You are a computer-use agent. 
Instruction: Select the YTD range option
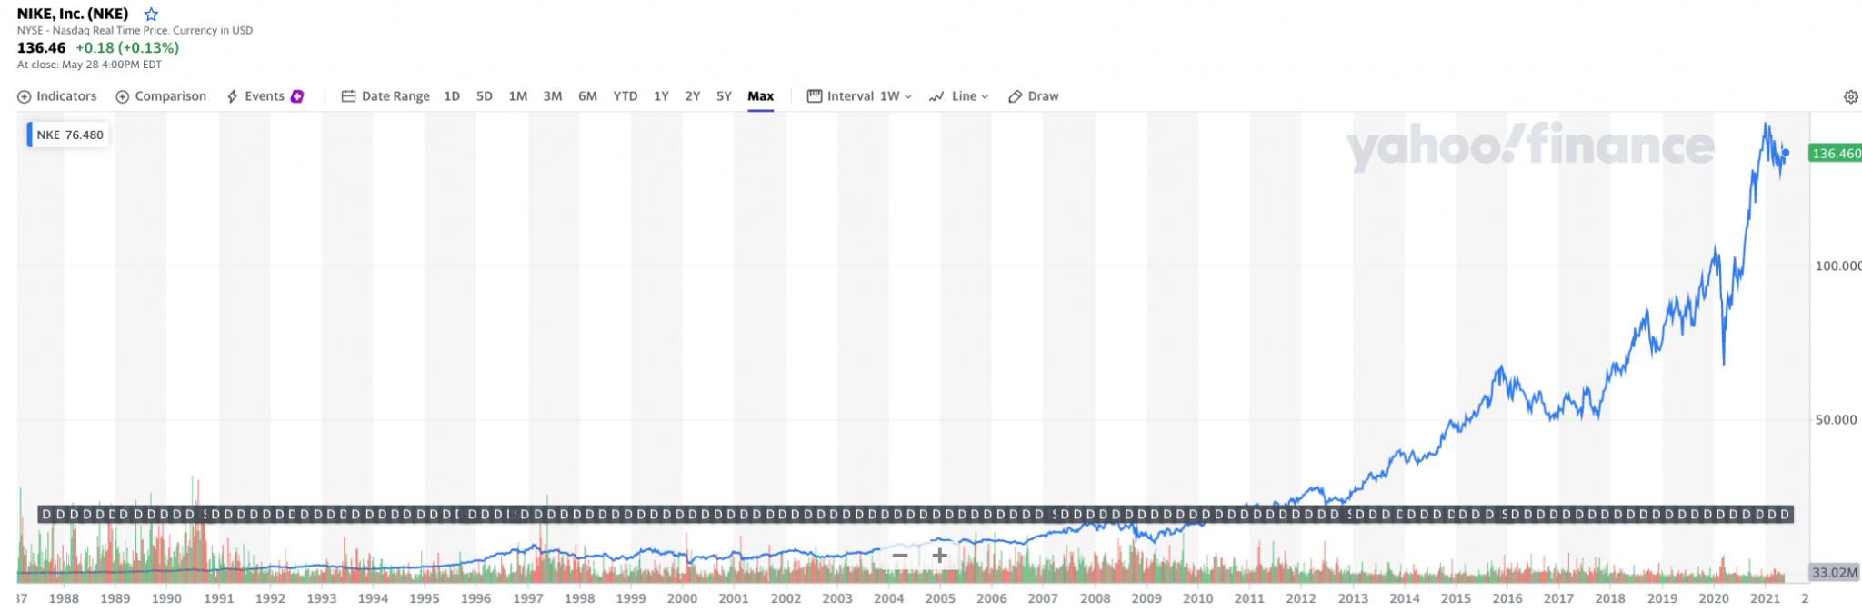click(x=626, y=96)
